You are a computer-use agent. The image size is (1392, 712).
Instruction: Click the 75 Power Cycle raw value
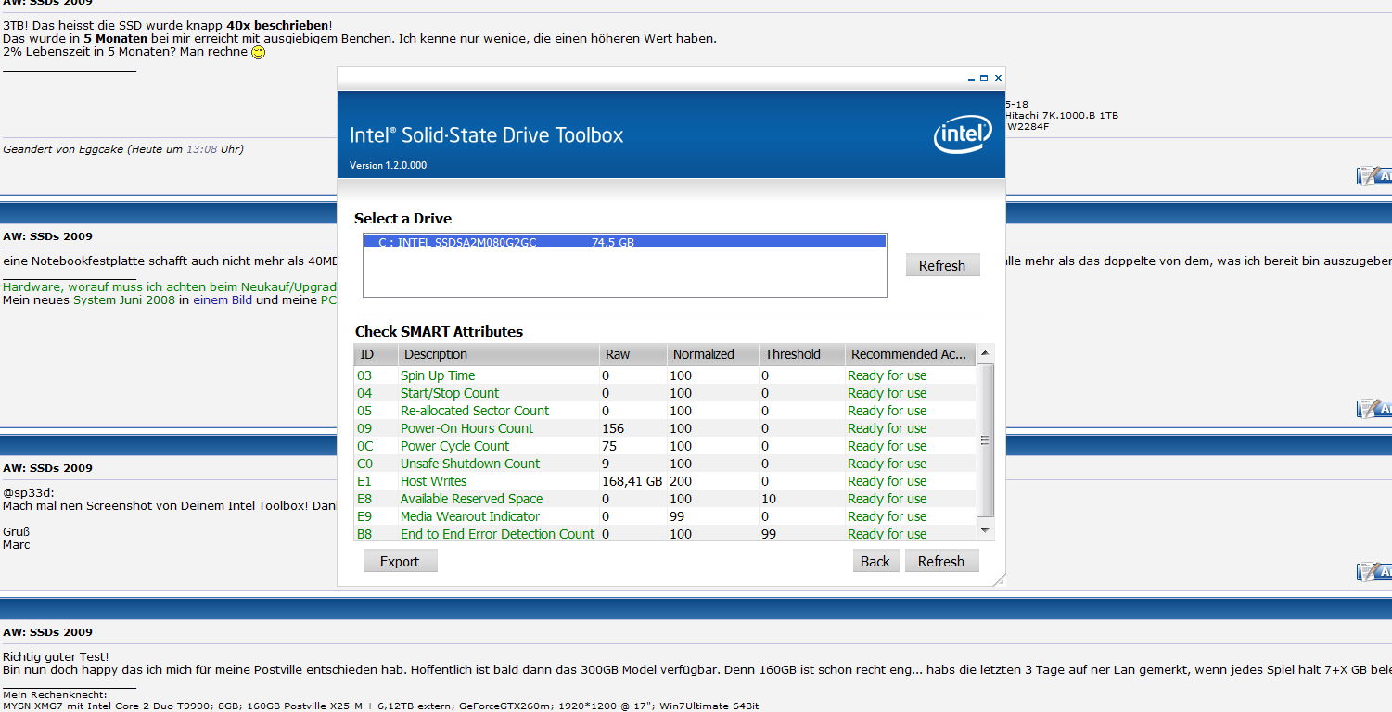[x=609, y=446]
